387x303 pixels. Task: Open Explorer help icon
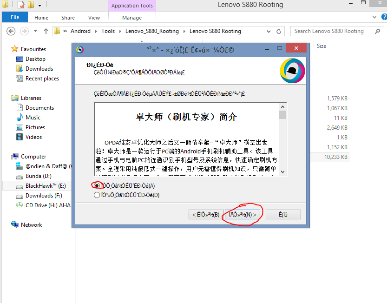point(384,17)
